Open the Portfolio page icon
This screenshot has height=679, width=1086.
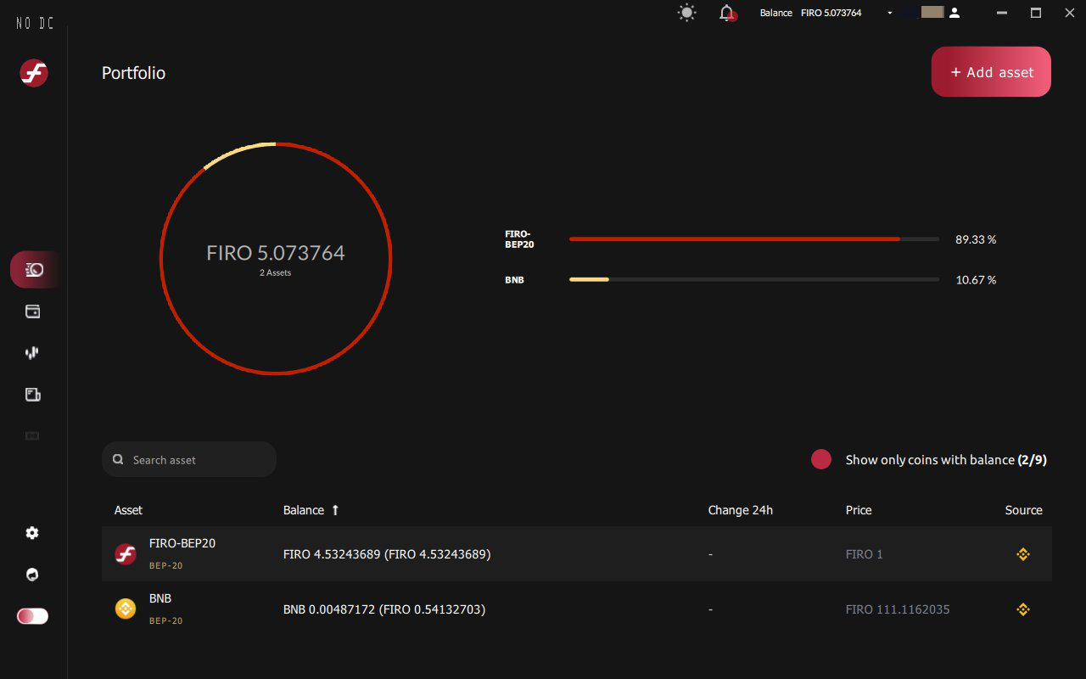click(34, 270)
